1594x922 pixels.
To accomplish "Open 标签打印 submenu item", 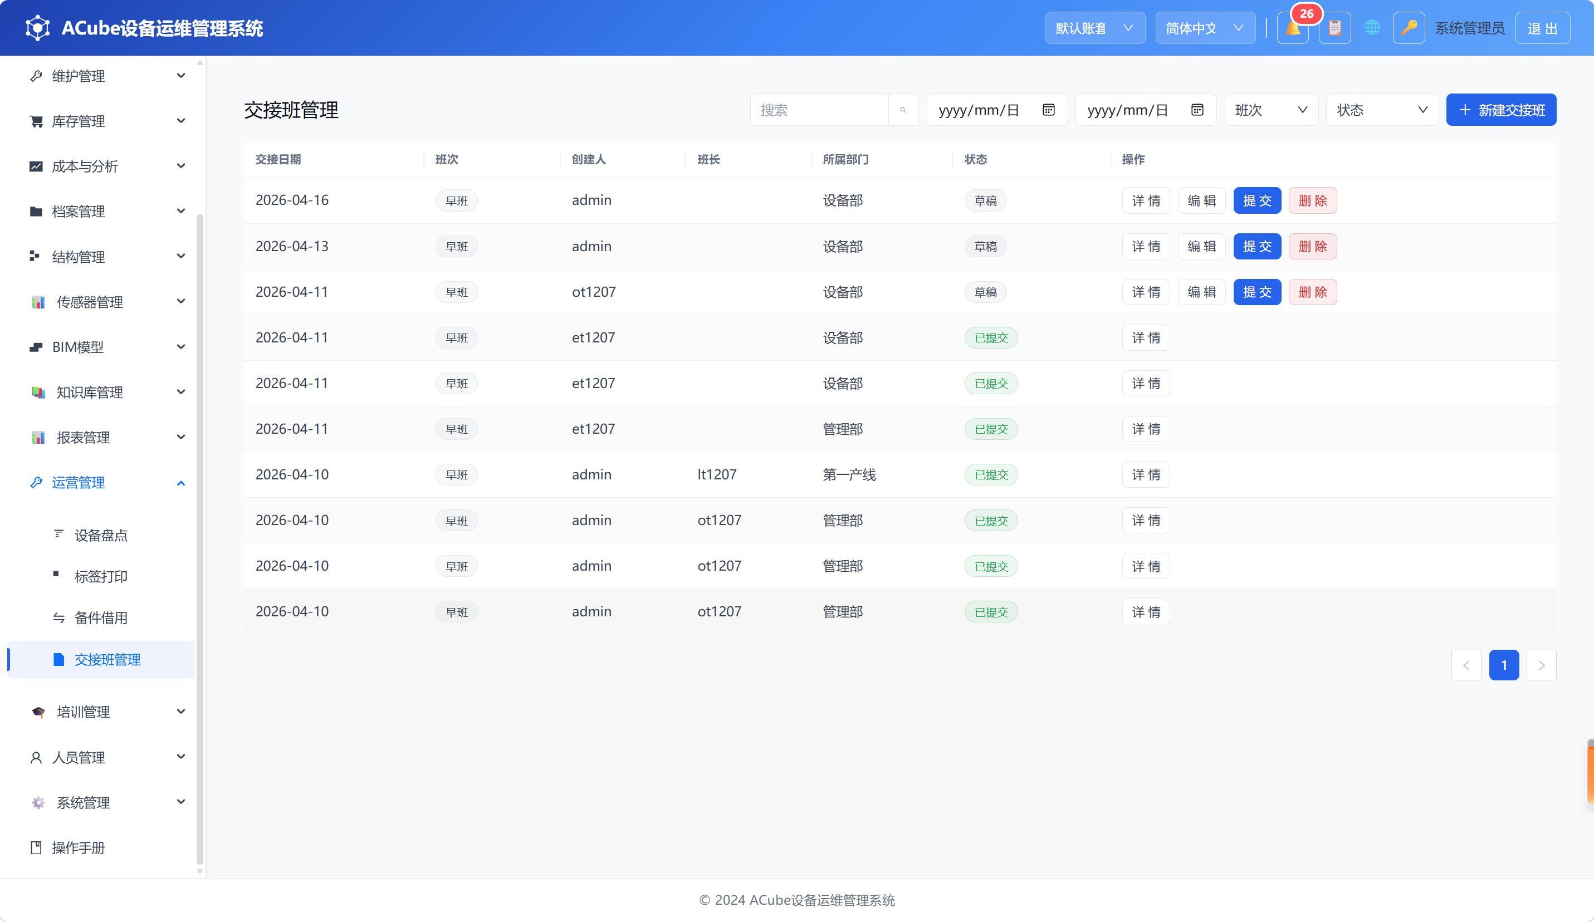I will tap(101, 577).
